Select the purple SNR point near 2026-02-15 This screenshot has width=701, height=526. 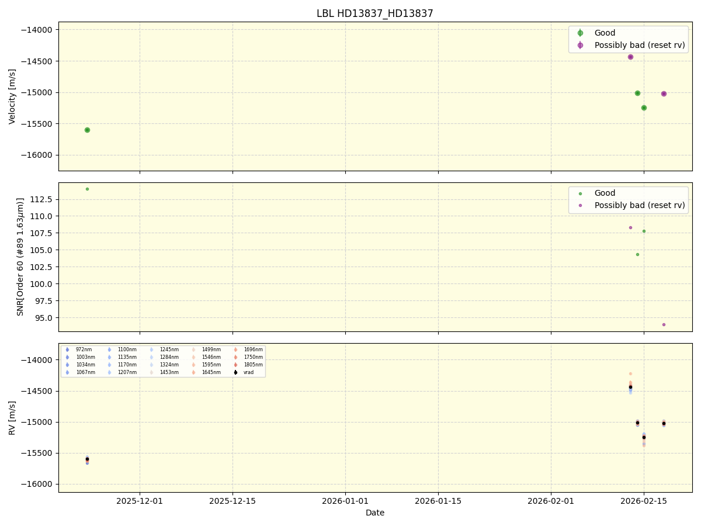[x=664, y=324]
